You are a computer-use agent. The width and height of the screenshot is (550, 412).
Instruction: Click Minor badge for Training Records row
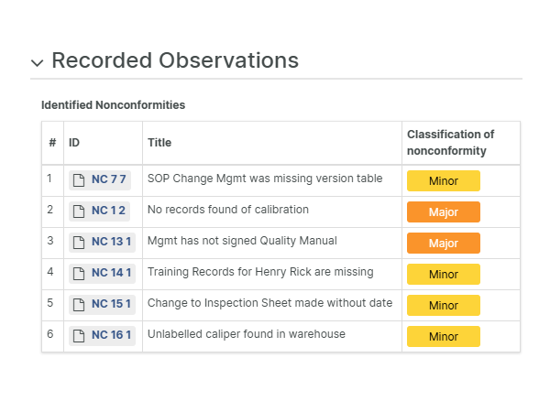443,274
